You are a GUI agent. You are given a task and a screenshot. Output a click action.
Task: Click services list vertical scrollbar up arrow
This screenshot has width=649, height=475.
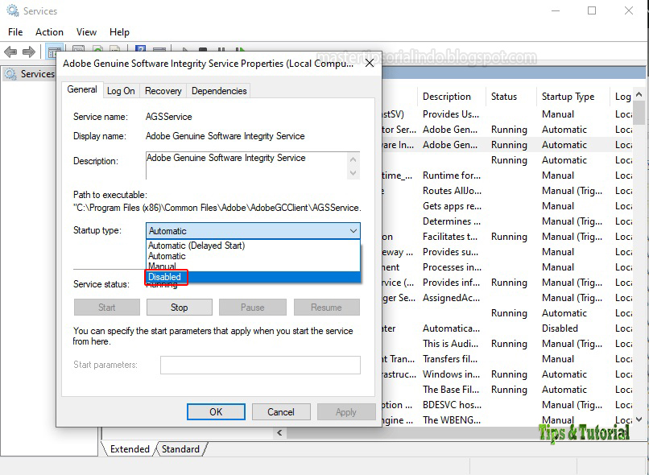(639, 95)
